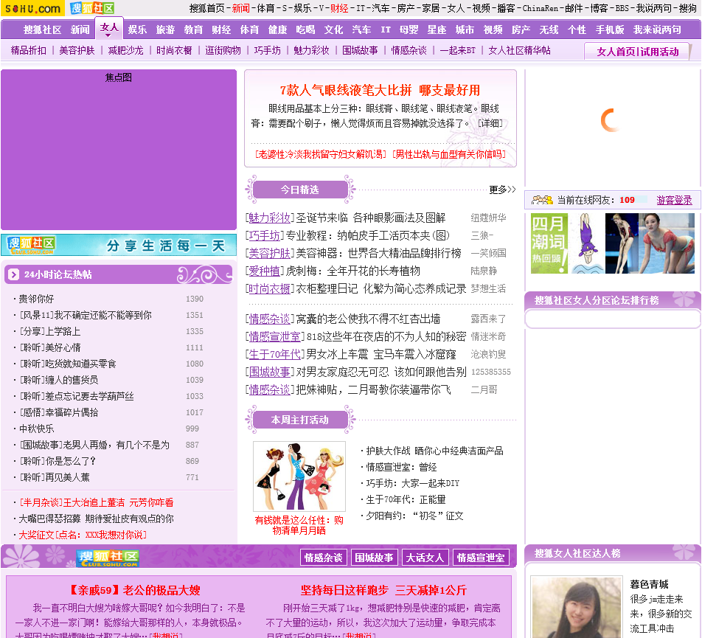The width and height of the screenshot is (702, 638).
Task: Click the 游客登录 link
Action: (x=674, y=200)
